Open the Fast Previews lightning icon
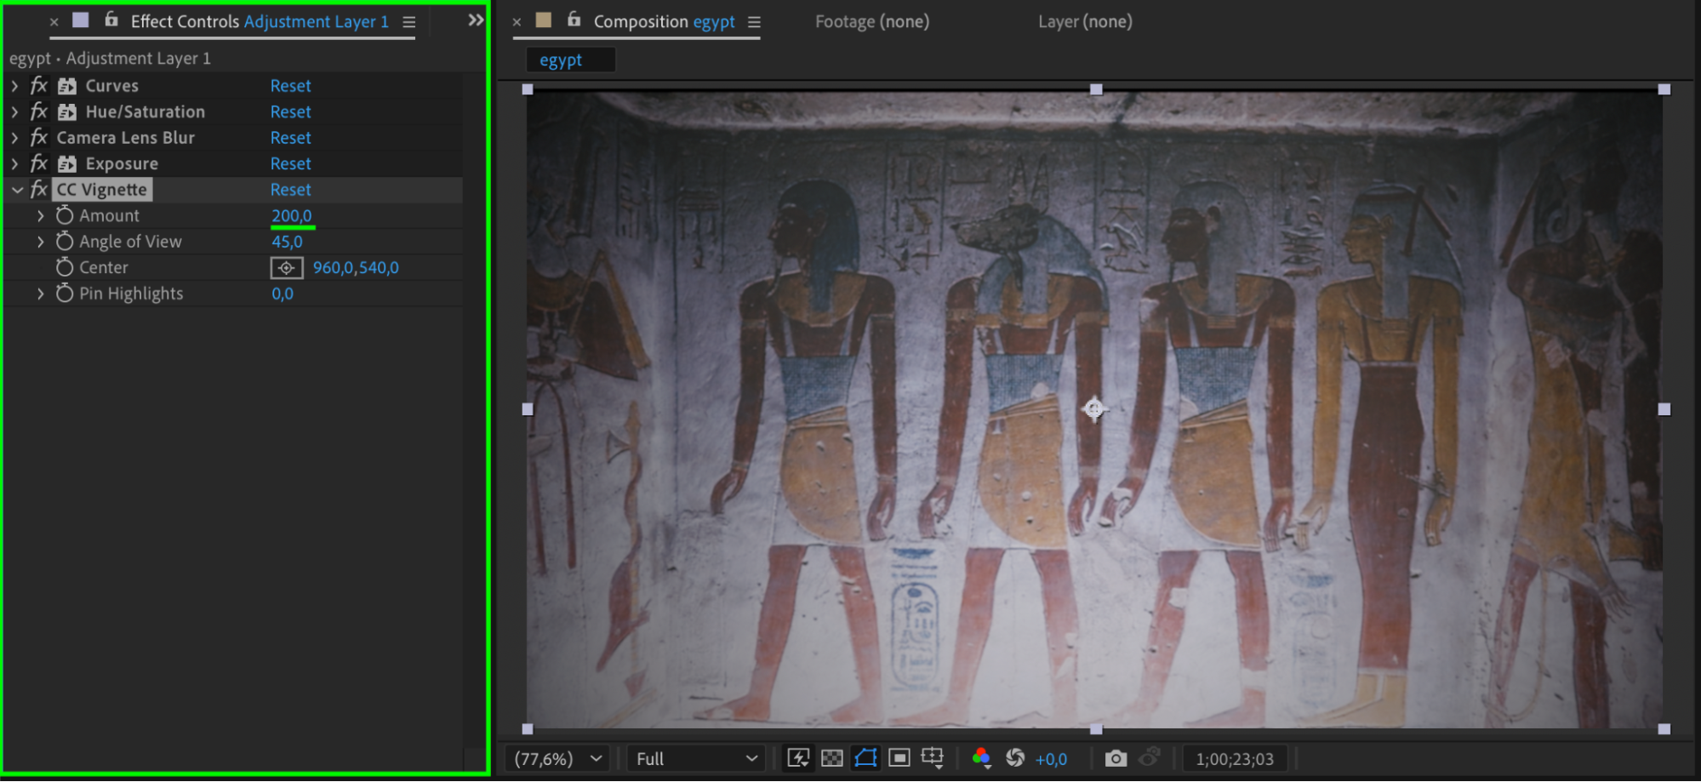 coord(798,758)
